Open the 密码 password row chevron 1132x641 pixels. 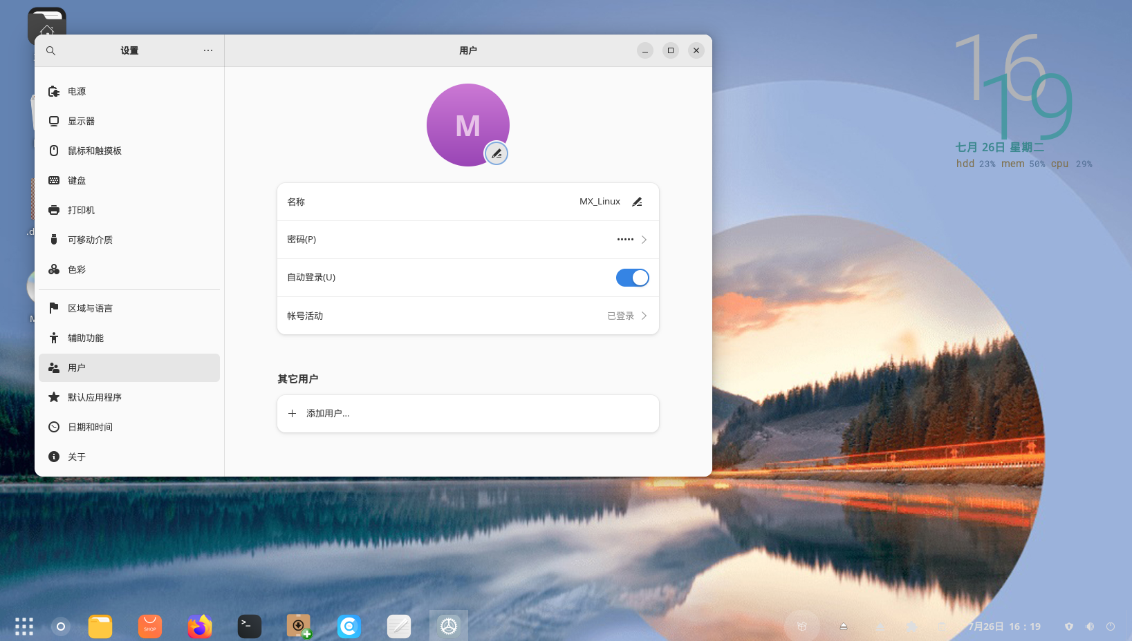tap(644, 240)
